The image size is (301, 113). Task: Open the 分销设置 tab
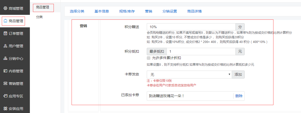169,11
